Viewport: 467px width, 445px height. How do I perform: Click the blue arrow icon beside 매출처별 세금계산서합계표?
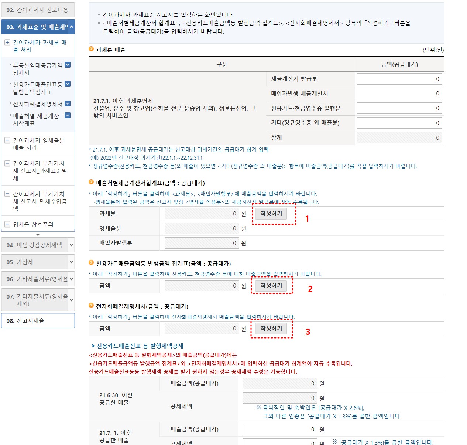pos(67,115)
